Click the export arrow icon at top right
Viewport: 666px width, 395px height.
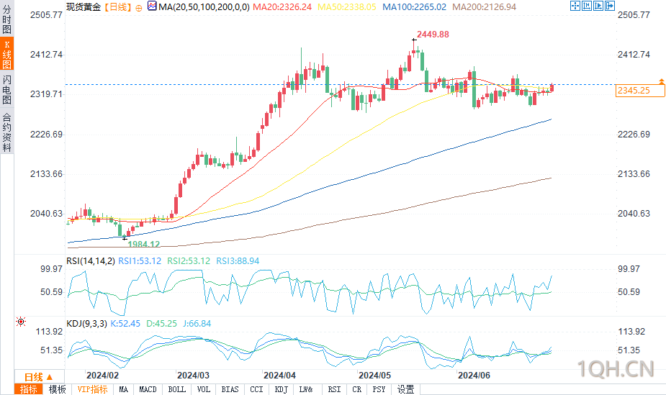[x=610, y=6]
